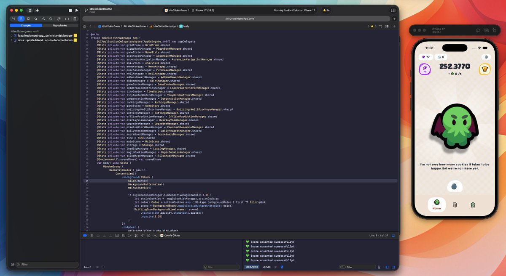Go back with the editor history arrow
This screenshot has height=276, width=506.
[90, 26]
